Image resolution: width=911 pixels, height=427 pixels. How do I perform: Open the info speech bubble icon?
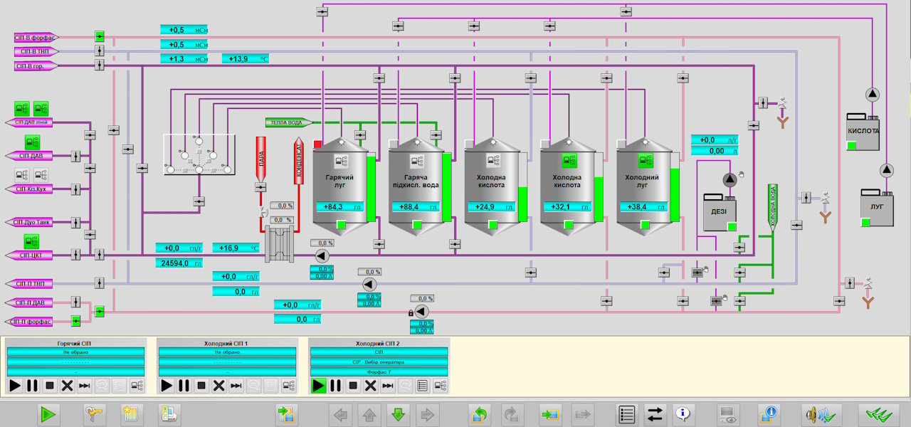(x=683, y=413)
